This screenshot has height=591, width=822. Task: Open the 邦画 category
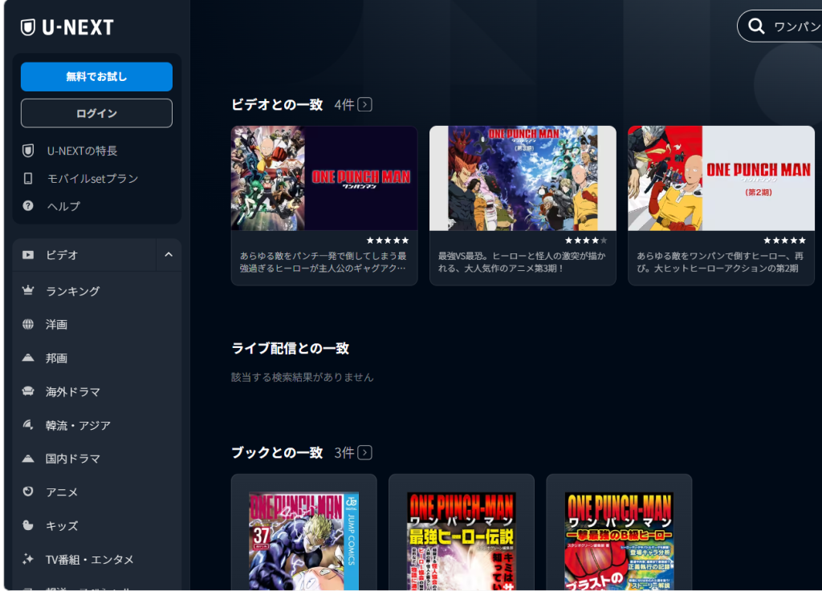(x=57, y=358)
